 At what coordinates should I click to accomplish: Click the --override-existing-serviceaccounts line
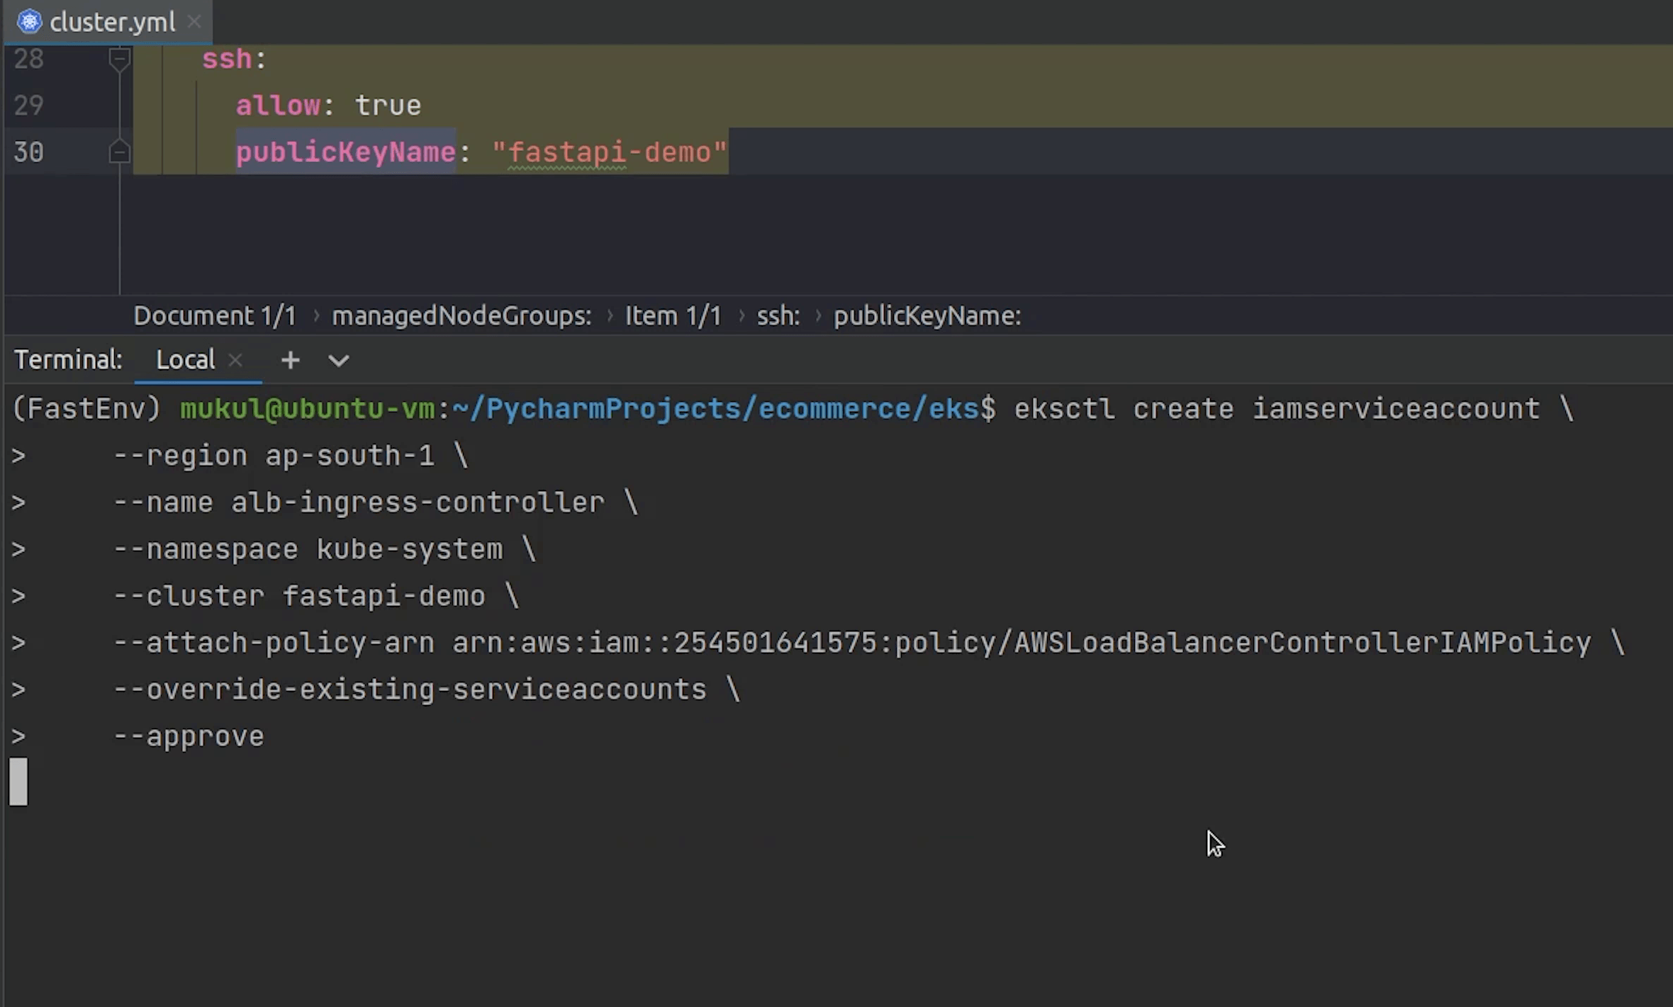(427, 690)
